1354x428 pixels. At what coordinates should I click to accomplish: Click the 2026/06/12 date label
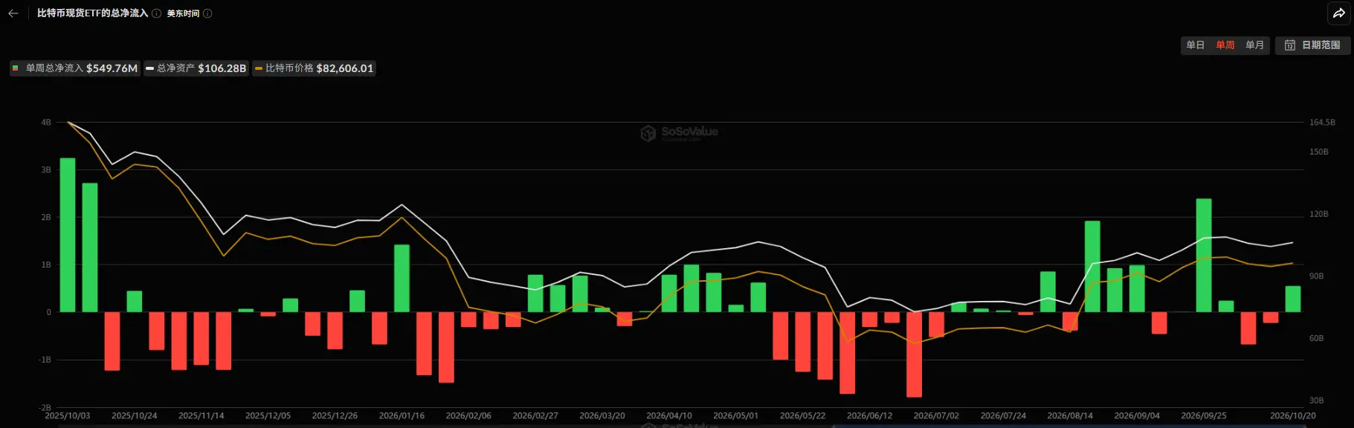870,416
